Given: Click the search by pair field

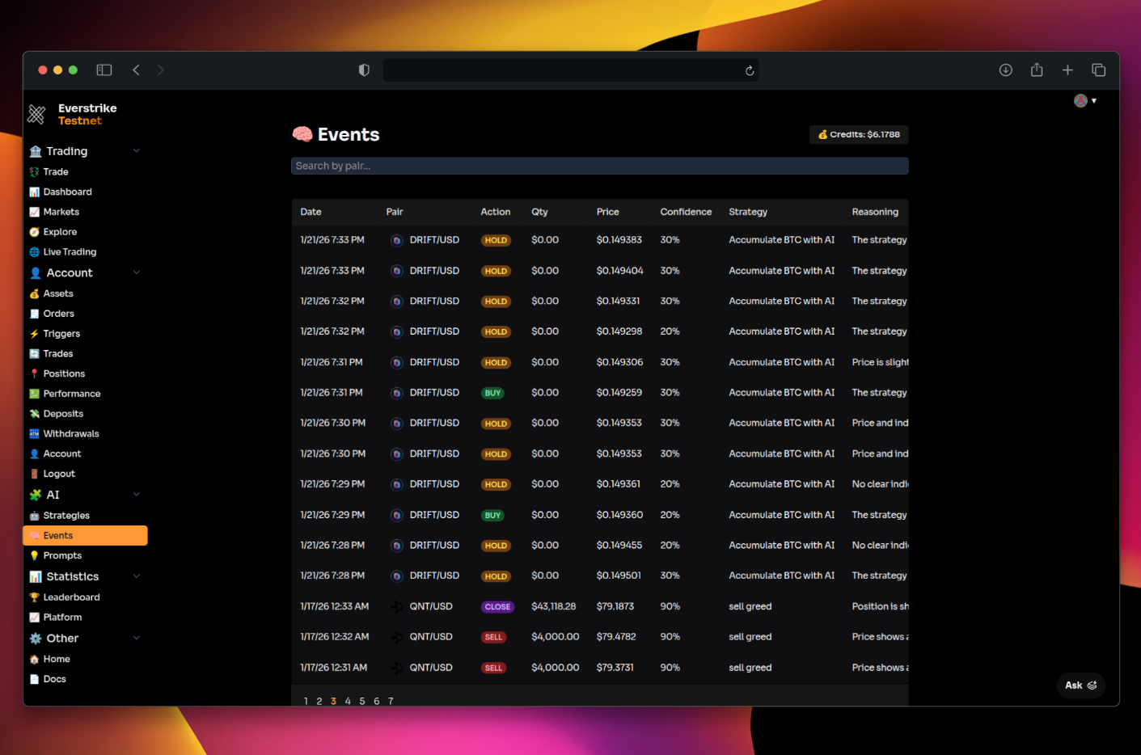Looking at the screenshot, I should 600,166.
